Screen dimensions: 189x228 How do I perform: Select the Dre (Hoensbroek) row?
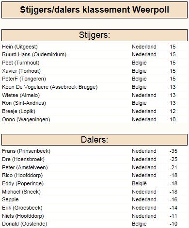(x=94, y=159)
